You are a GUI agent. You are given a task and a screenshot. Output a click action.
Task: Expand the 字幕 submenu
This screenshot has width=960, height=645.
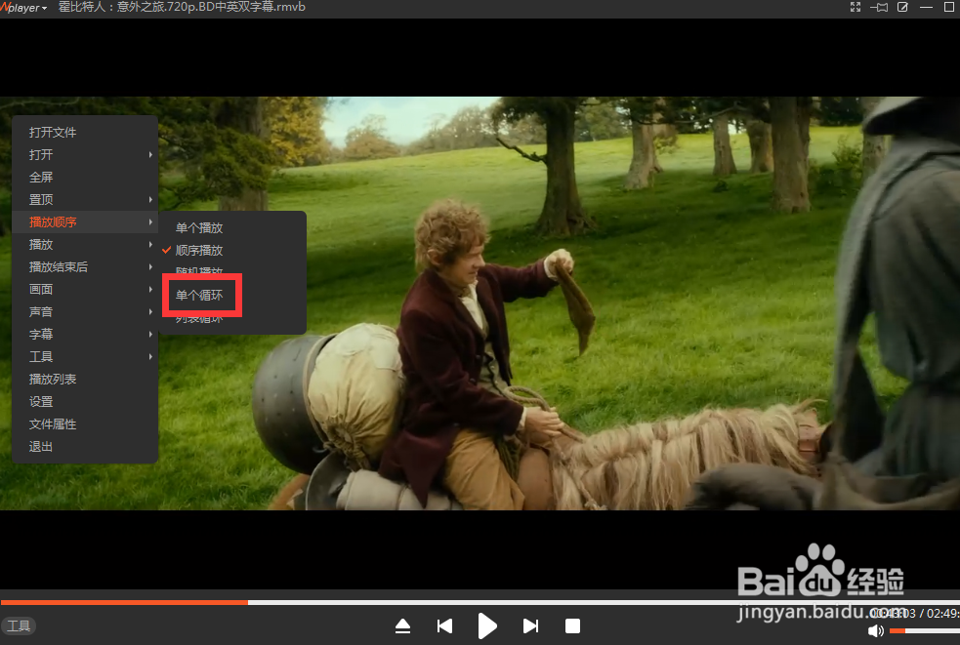tap(85, 334)
